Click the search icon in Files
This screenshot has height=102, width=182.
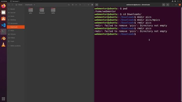click(69, 5)
